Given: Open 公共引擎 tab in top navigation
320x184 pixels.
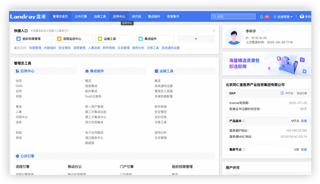Looking at the screenshot, I should [81, 17].
